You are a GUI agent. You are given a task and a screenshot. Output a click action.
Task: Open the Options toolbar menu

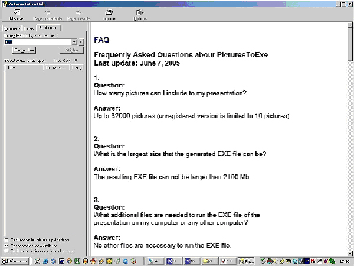point(140,14)
